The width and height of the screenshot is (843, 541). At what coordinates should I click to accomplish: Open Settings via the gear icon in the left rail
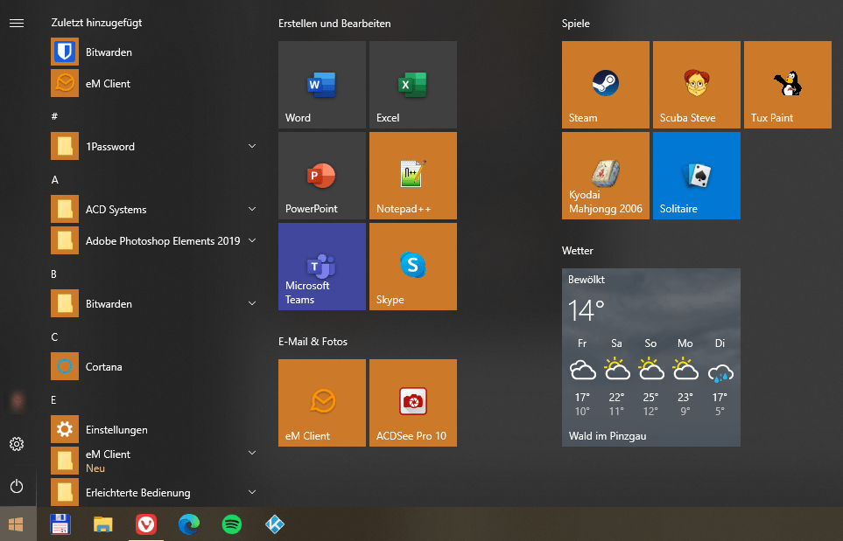(x=17, y=444)
